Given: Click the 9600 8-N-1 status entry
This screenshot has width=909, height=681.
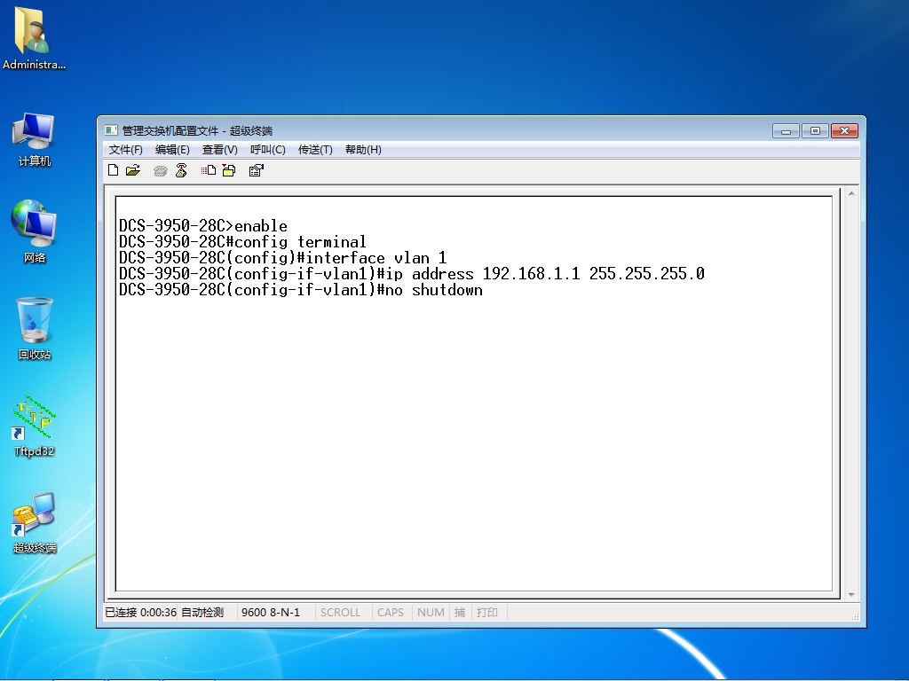Looking at the screenshot, I should click(271, 612).
